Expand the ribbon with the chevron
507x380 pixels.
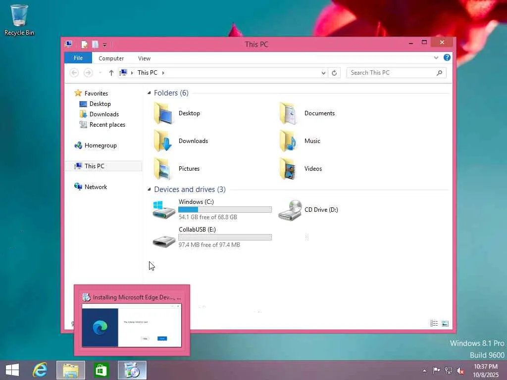[x=436, y=58]
